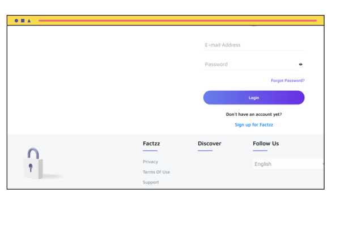The height and width of the screenshot is (227, 340).
Task: Select the Follow Us footer heading
Action: click(x=266, y=144)
